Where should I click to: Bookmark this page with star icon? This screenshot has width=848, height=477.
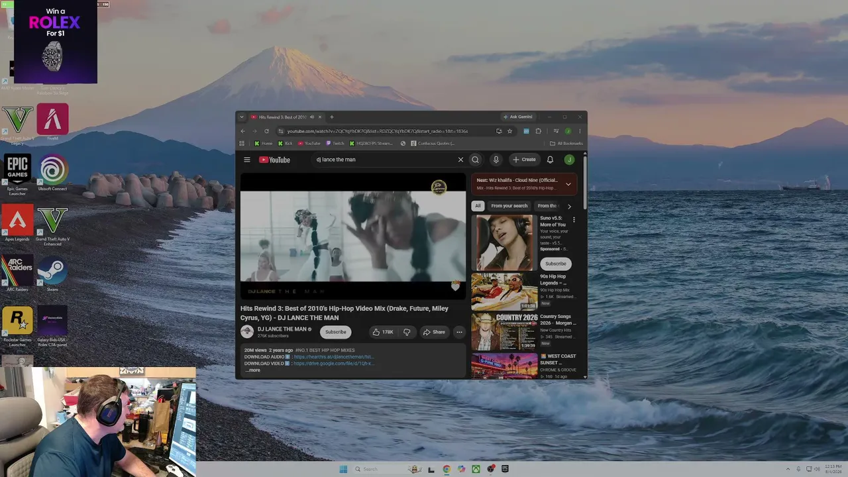509,131
